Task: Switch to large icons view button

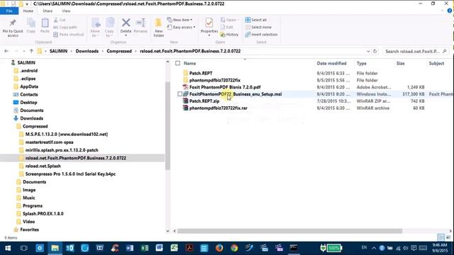Action: point(448,237)
